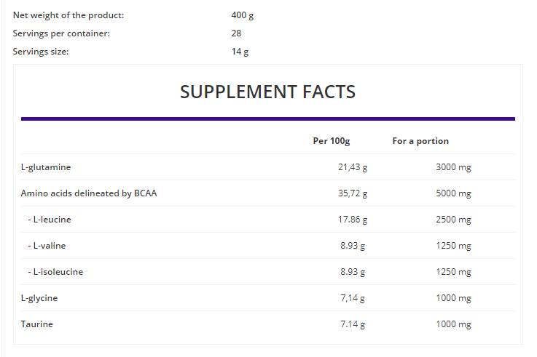The image size is (537, 357).
Task: Click the Per 100g column header
Action: (332, 141)
